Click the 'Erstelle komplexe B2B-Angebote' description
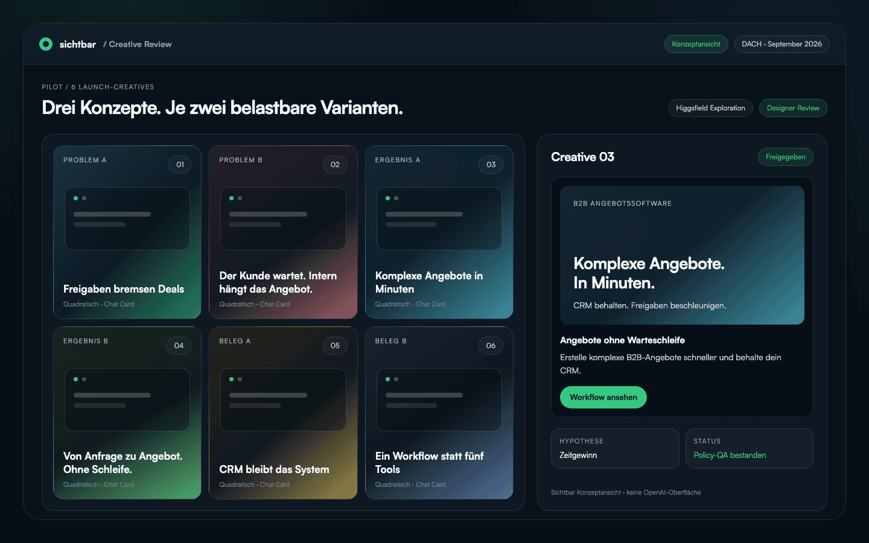869x543 pixels. [x=670, y=364]
